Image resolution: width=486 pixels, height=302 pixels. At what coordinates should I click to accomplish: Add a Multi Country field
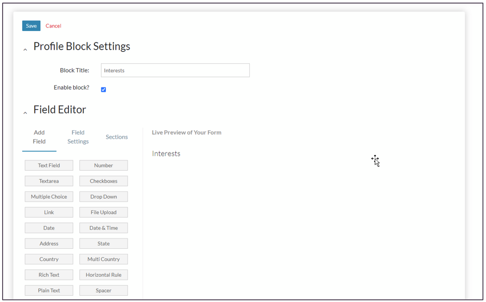tap(104, 259)
